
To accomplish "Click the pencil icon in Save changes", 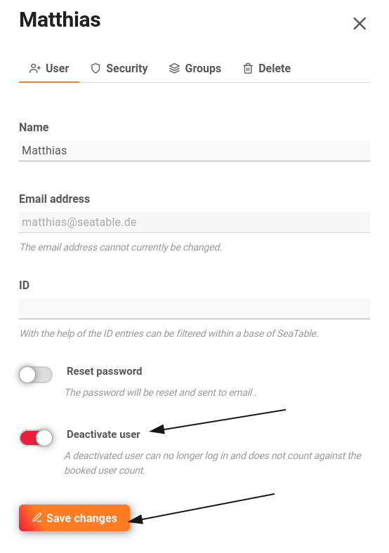I will (37, 517).
